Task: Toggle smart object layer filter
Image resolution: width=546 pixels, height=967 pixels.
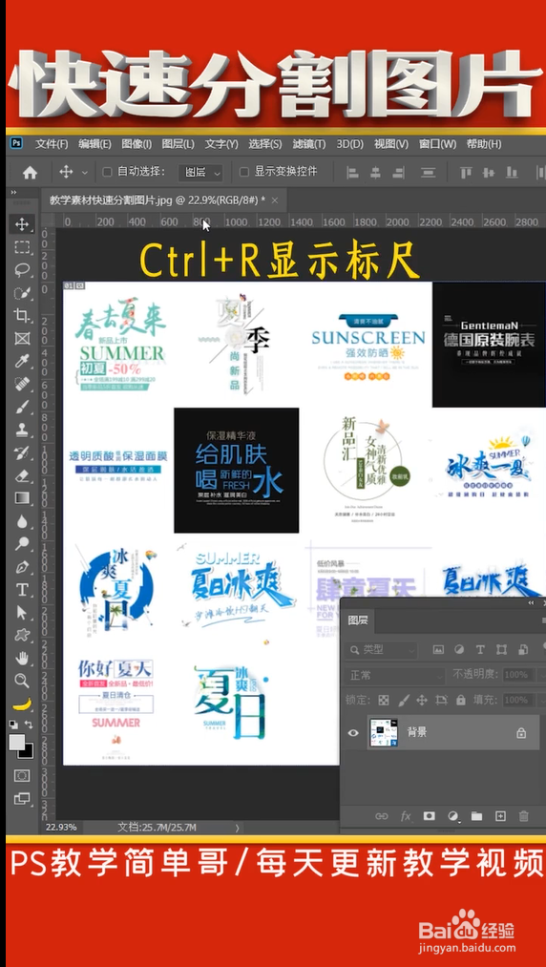Action: pos(522,649)
